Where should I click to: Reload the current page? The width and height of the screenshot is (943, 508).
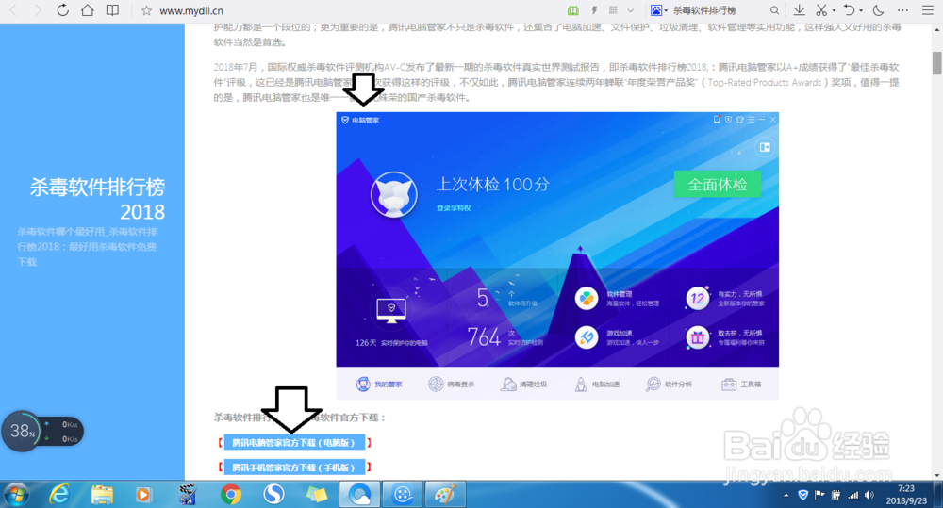tap(62, 10)
